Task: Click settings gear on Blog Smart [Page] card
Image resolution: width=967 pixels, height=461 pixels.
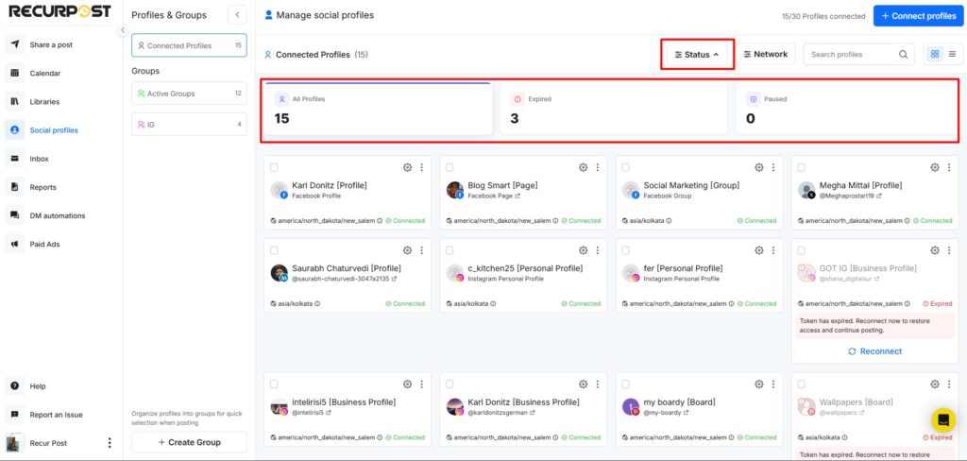Action: [583, 167]
